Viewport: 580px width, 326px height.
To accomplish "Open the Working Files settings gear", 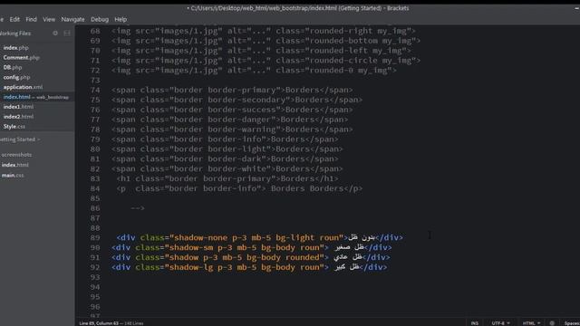I will tap(55, 33).
